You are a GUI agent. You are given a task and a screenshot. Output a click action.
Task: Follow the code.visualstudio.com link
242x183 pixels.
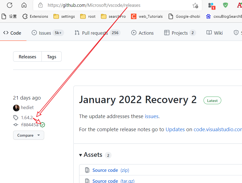pyautogui.click(x=218, y=129)
